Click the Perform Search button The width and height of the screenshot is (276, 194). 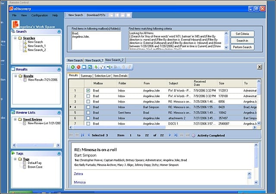pos(242,47)
